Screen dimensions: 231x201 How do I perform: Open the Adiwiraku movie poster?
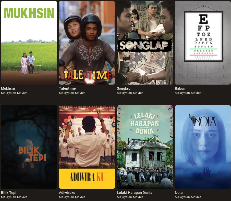pyautogui.click(x=87, y=147)
